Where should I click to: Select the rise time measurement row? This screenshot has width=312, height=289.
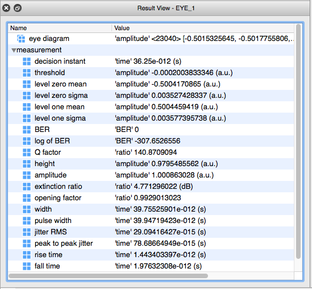click(151, 255)
